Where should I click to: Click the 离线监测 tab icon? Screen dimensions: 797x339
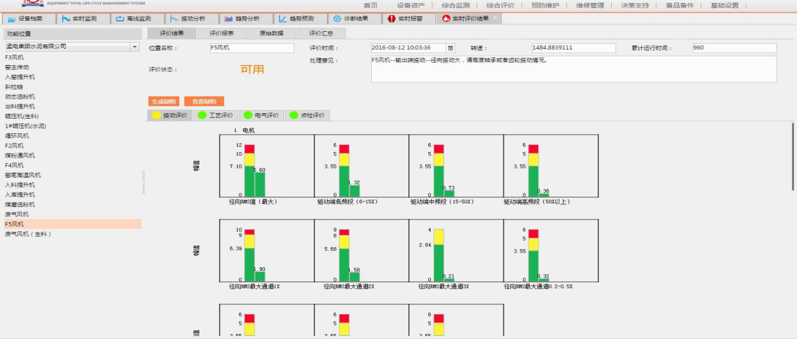[120, 19]
